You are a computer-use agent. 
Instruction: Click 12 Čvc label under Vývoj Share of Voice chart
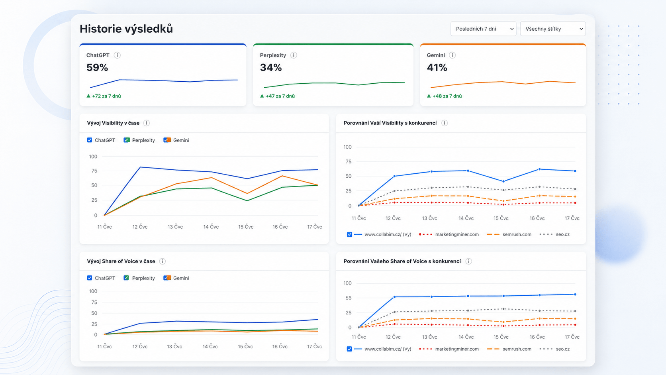point(140,347)
